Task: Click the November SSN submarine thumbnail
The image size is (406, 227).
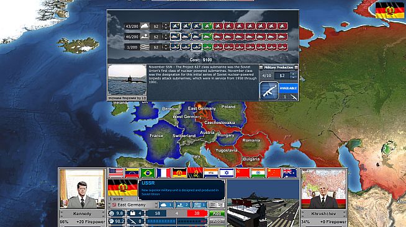Action: tap(127, 80)
